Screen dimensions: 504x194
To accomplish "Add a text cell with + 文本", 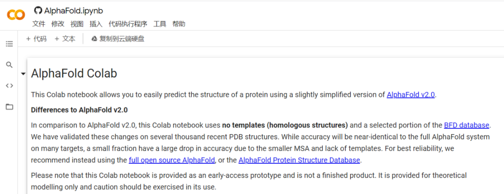I will pos(65,39).
